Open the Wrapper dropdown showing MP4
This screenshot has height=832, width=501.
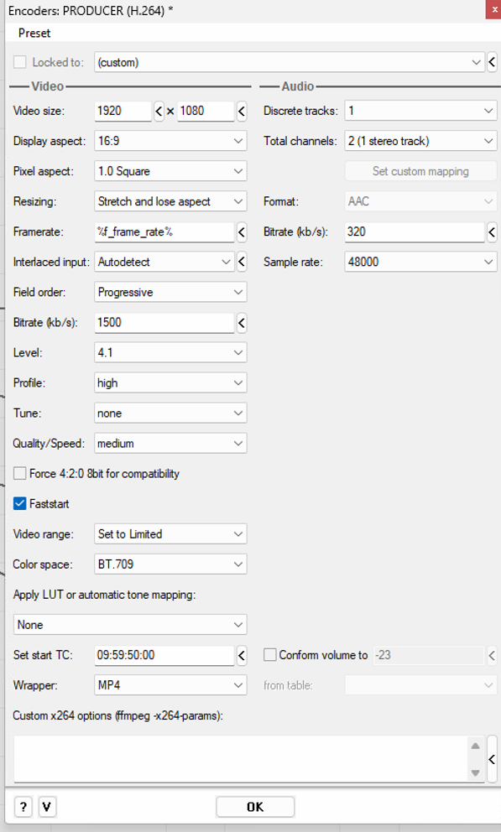(x=170, y=685)
